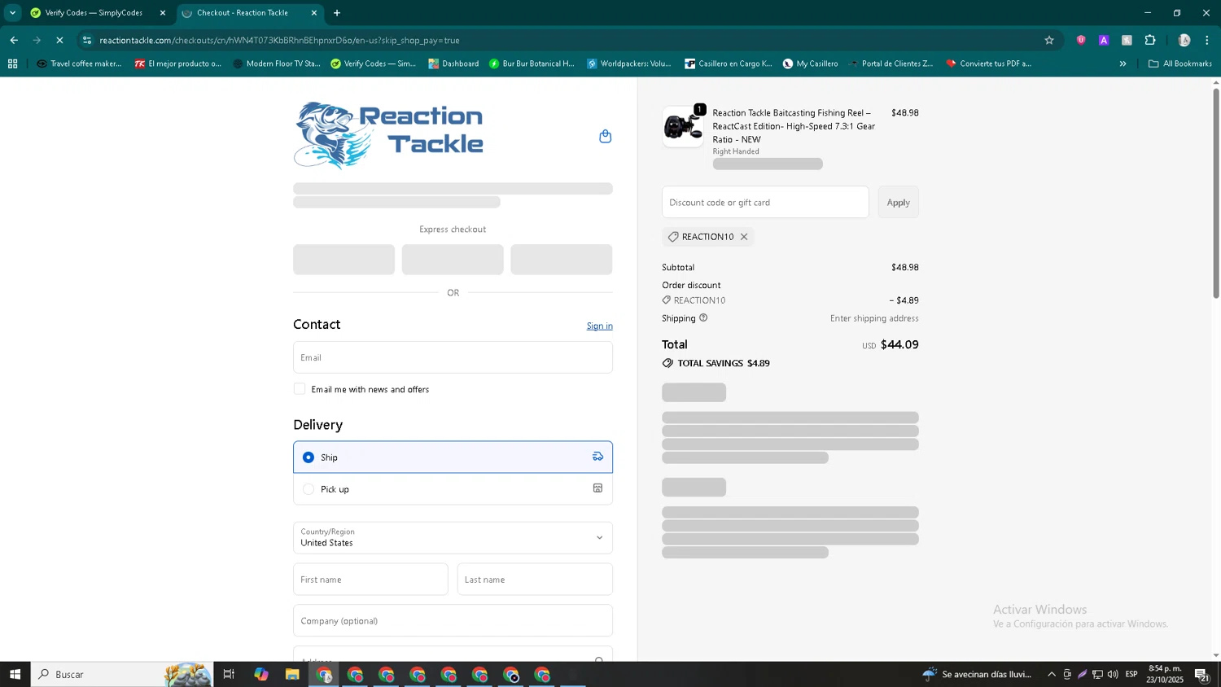Open Copilot from the taskbar
1221x687 pixels.
(x=260, y=674)
